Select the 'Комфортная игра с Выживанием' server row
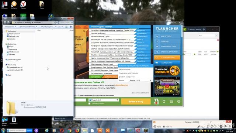This screenshot has width=236, height=133. click(119, 46)
